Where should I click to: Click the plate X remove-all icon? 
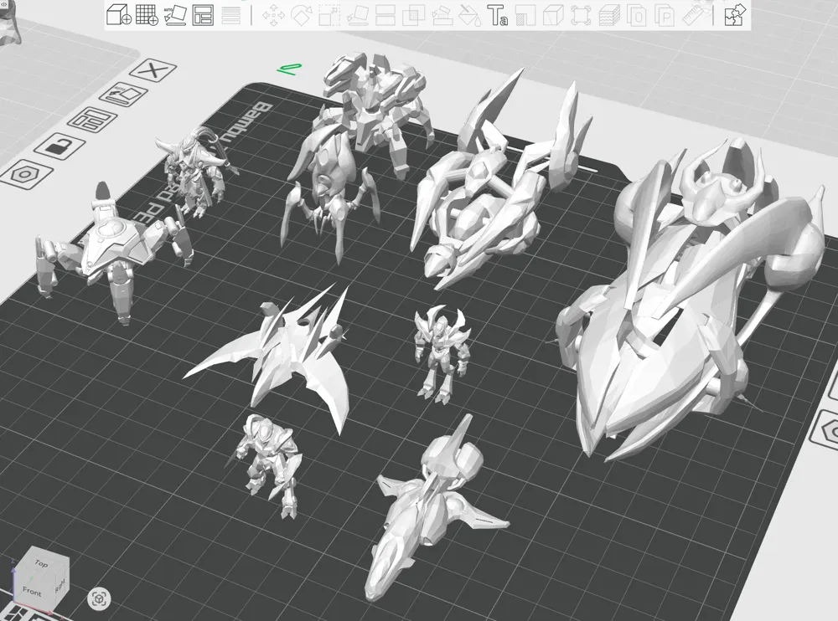pos(153,70)
